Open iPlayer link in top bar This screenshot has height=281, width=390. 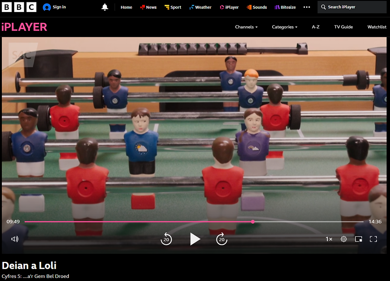tap(229, 7)
